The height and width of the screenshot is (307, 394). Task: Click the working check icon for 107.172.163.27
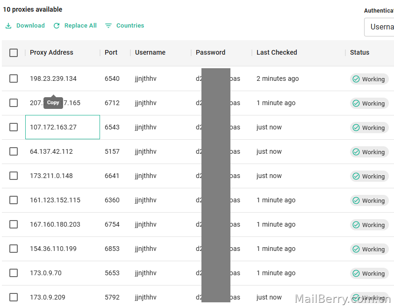coord(356,128)
